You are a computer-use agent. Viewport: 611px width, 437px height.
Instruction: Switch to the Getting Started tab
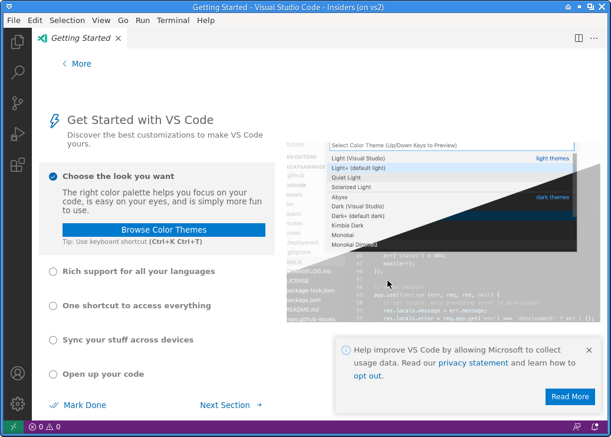click(81, 38)
